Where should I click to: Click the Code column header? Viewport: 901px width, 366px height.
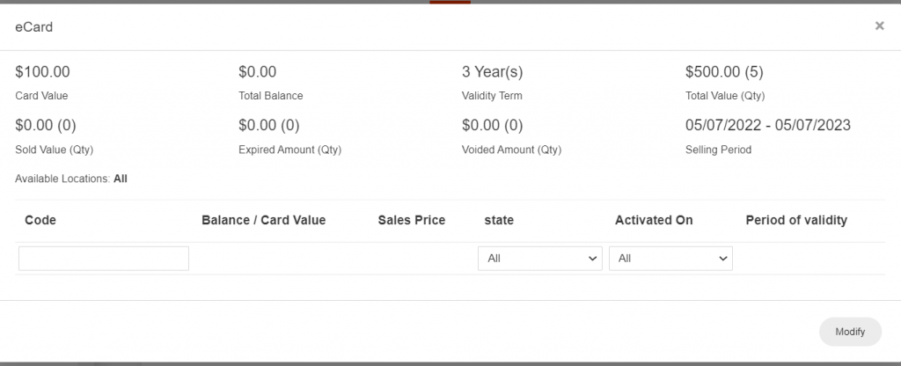point(40,221)
